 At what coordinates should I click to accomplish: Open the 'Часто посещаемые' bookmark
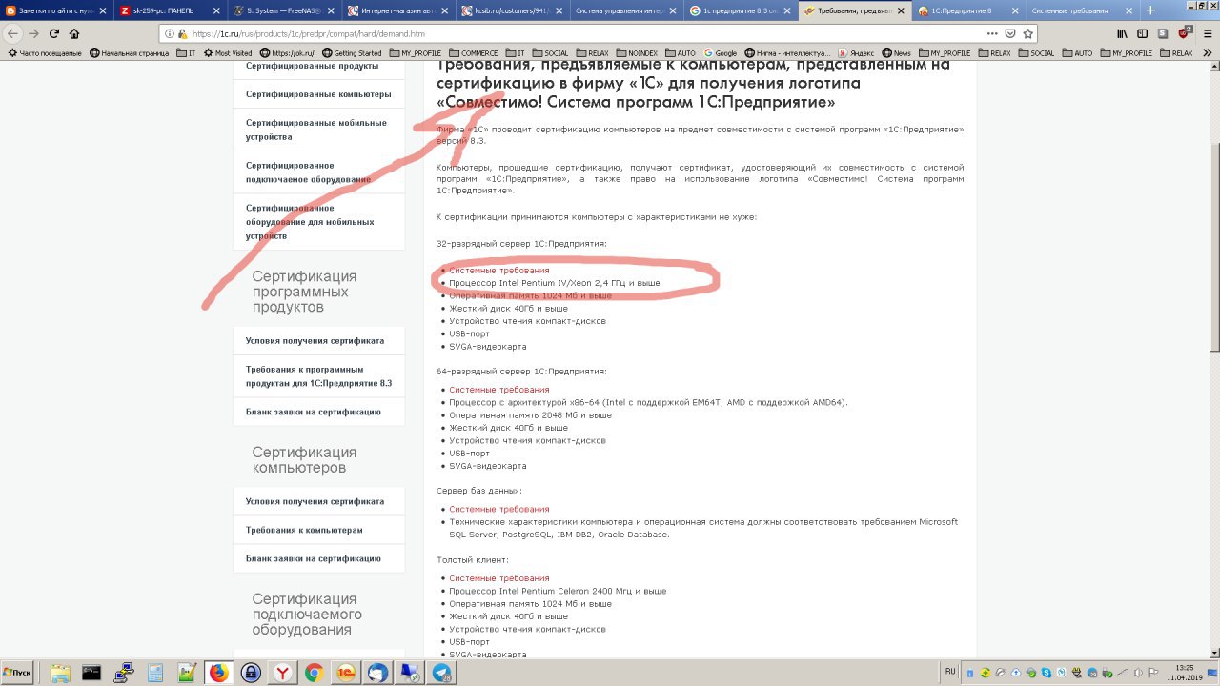[x=45, y=53]
